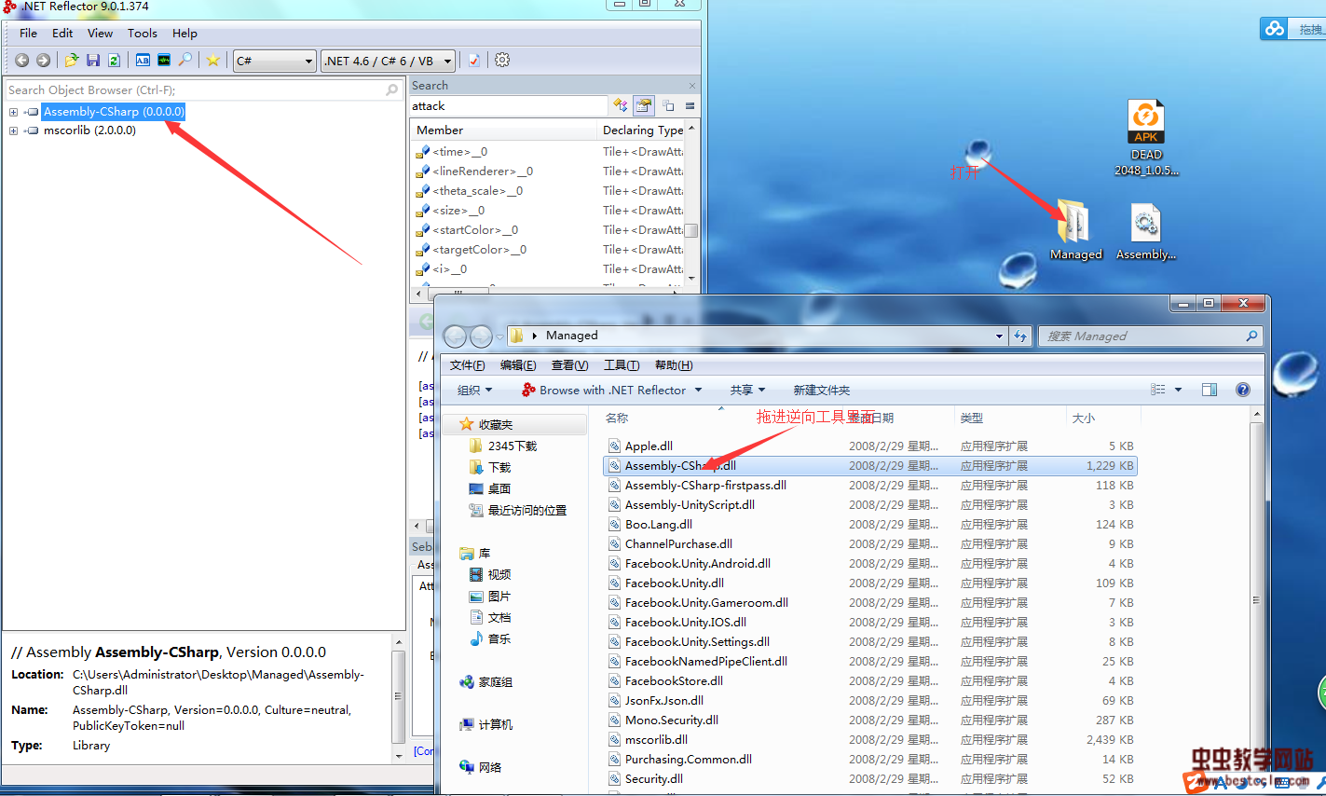Select 桌面 in the Explorer sidebar
The width and height of the screenshot is (1326, 796).
[x=490, y=489]
